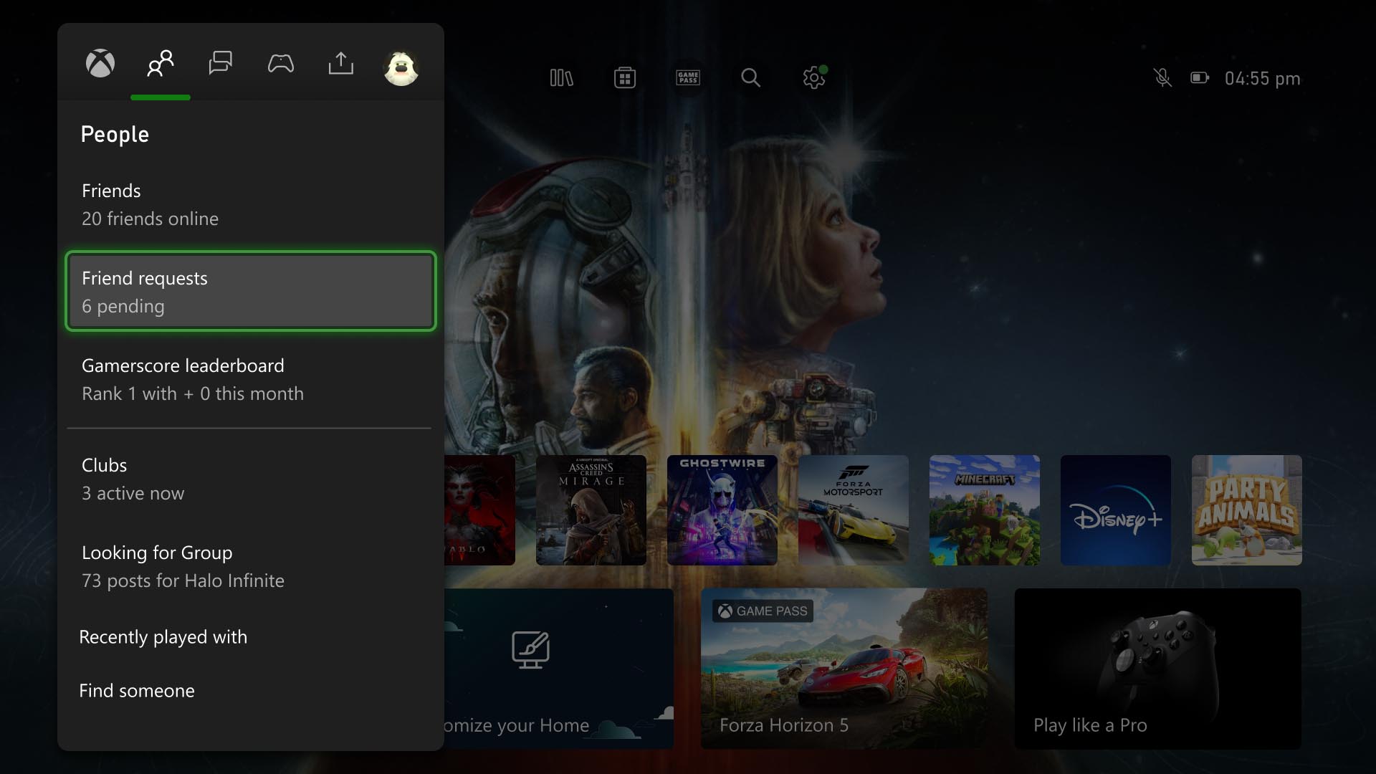The image size is (1376, 774).
Task: Open the Game Pass icon in top bar
Action: 688,77
